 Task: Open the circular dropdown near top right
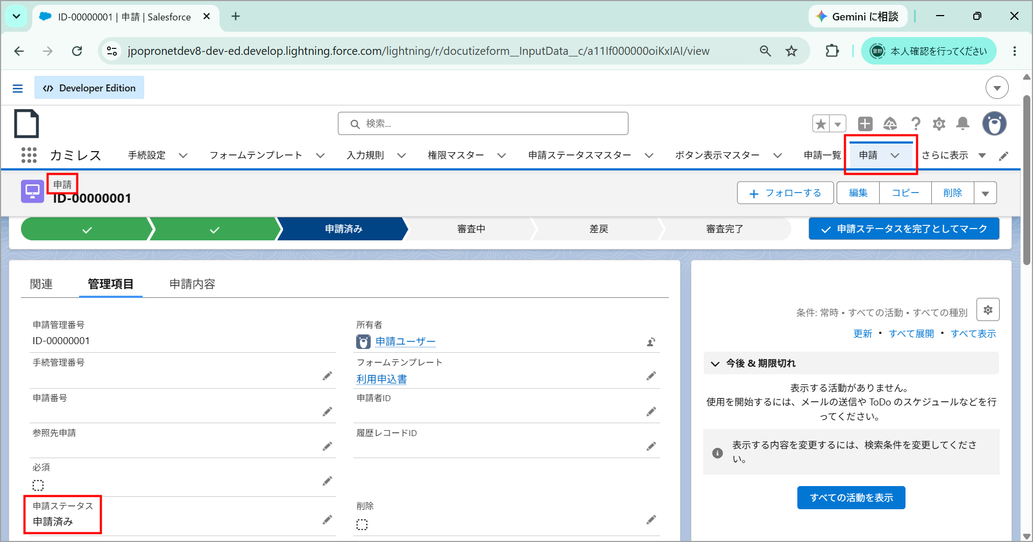(997, 88)
